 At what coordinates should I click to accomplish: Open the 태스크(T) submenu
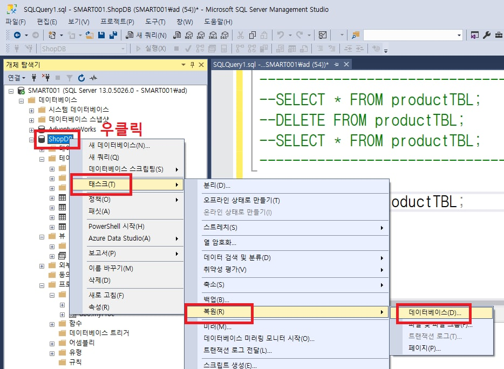coord(127,184)
